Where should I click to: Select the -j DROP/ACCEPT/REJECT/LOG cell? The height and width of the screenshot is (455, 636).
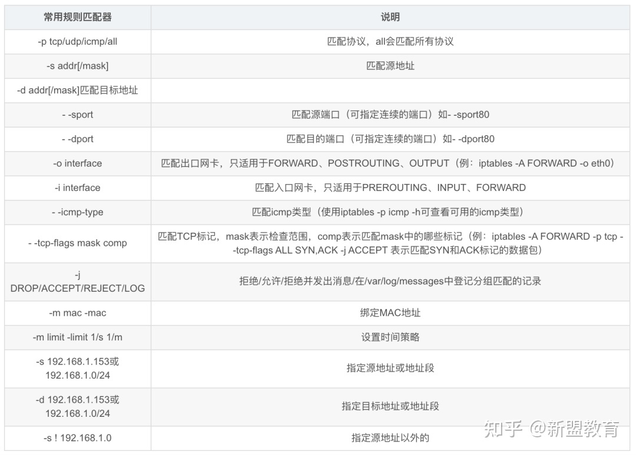tap(78, 281)
